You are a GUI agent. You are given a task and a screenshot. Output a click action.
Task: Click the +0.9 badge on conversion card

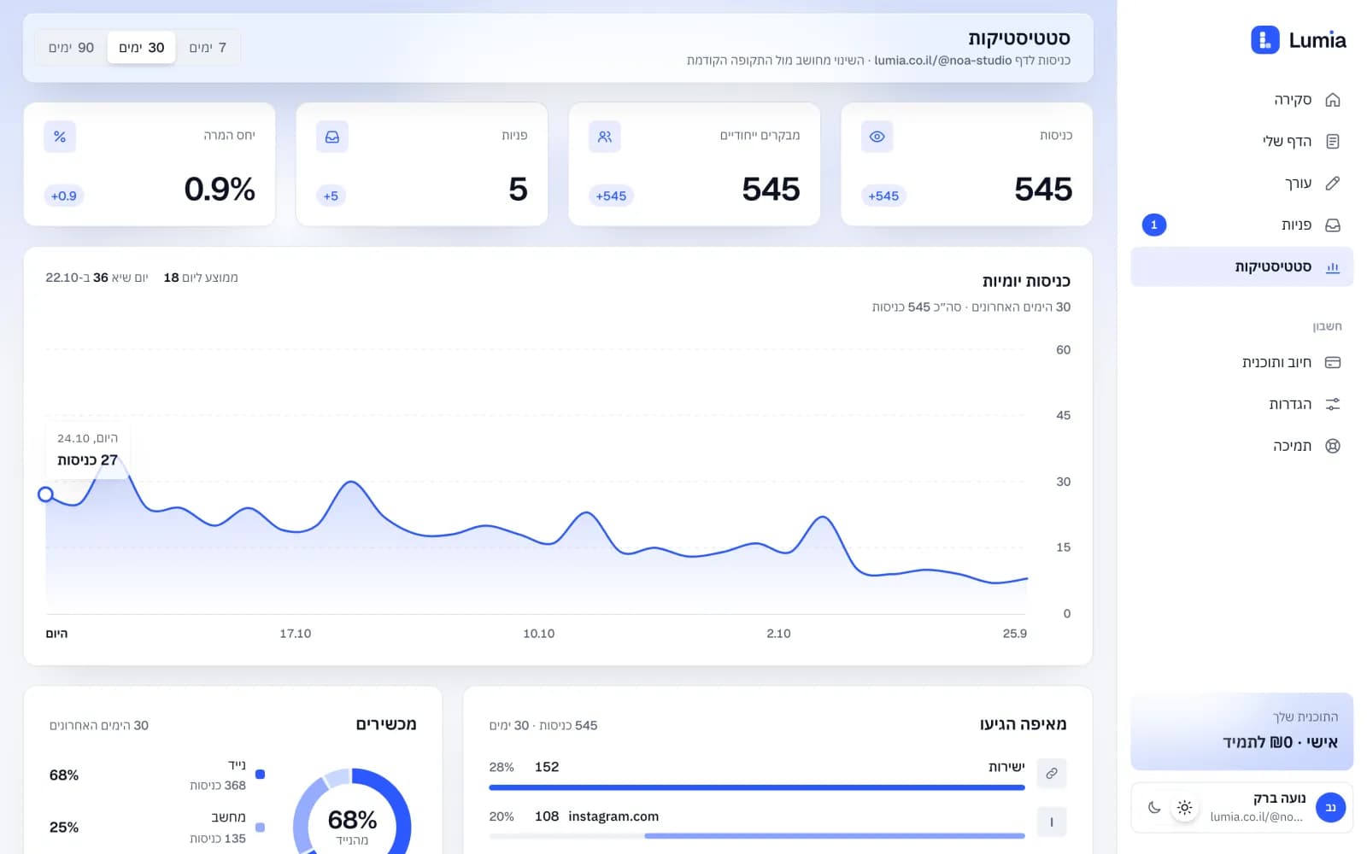pyautogui.click(x=64, y=196)
